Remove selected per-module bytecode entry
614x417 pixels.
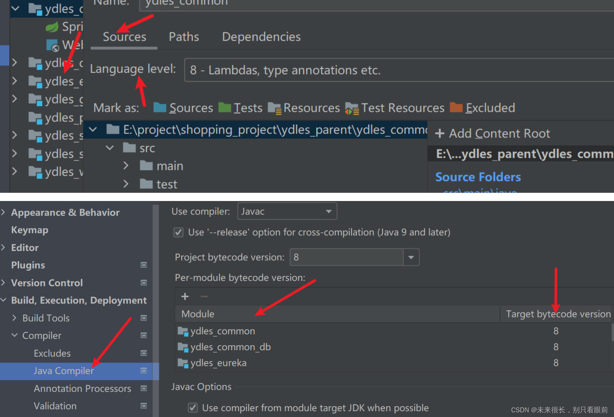(x=204, y=296)
